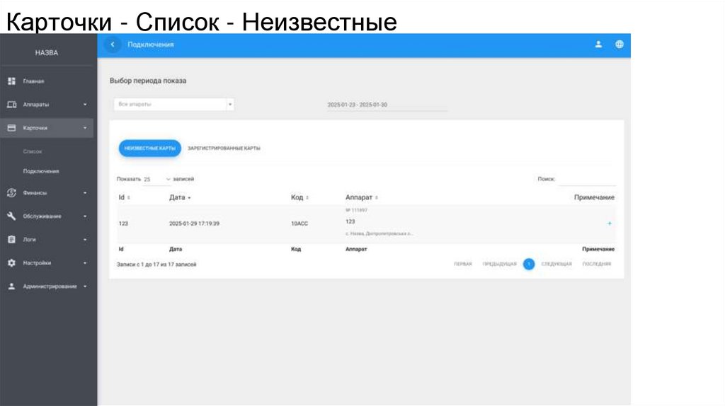Open the Список submenu item
The height and width of the screenshot is (406, 725).
pyautogui.click(x=33, y=151)
